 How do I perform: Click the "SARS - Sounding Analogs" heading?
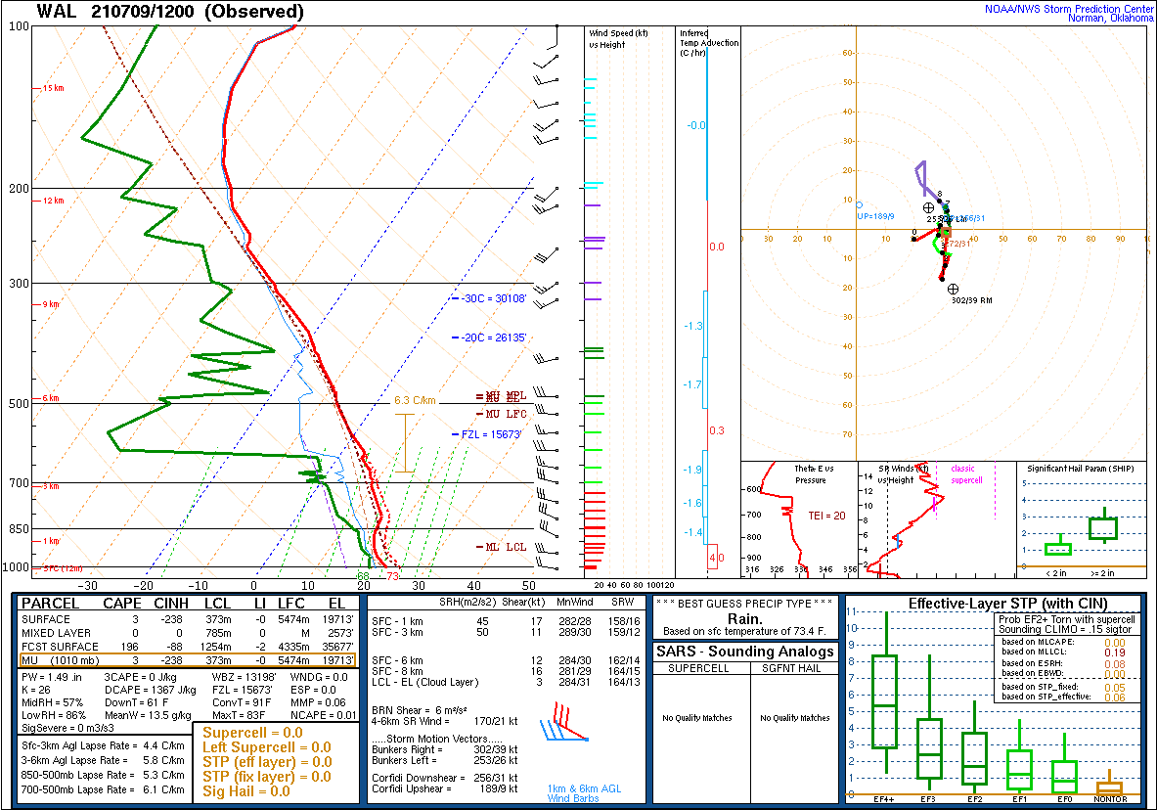coord(745,652)
